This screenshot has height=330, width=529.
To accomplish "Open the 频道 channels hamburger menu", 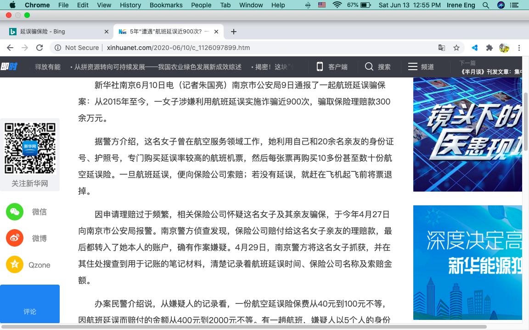I will pyautogui.click(x=412, y=67).
